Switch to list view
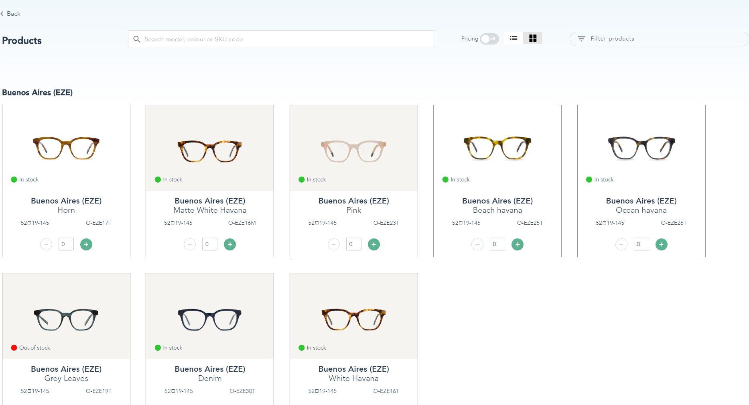This screenshot has height=405, width=749. 514,38
